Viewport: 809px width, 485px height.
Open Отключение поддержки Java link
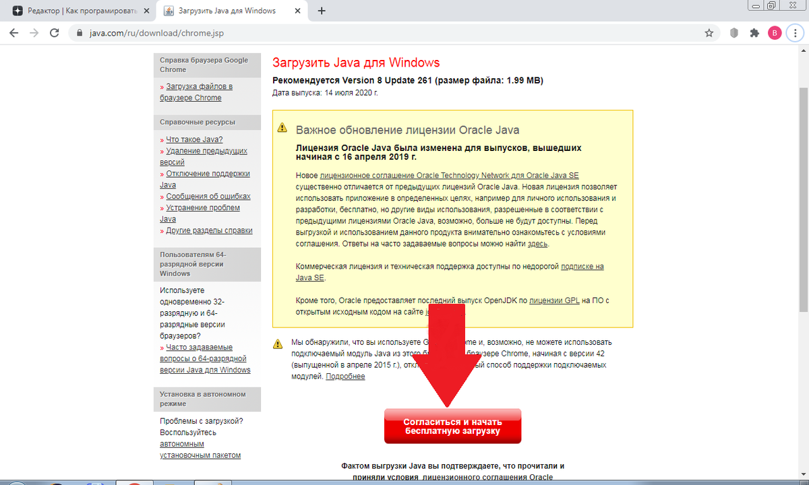204,179
